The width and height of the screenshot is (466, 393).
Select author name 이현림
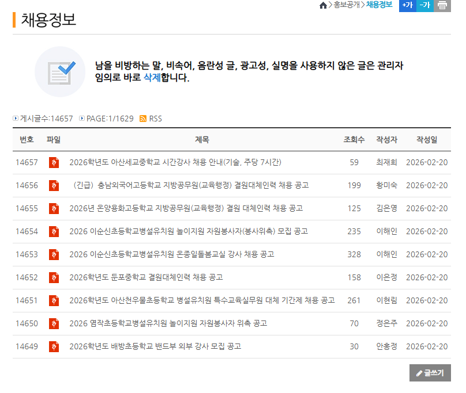point(386,300)
